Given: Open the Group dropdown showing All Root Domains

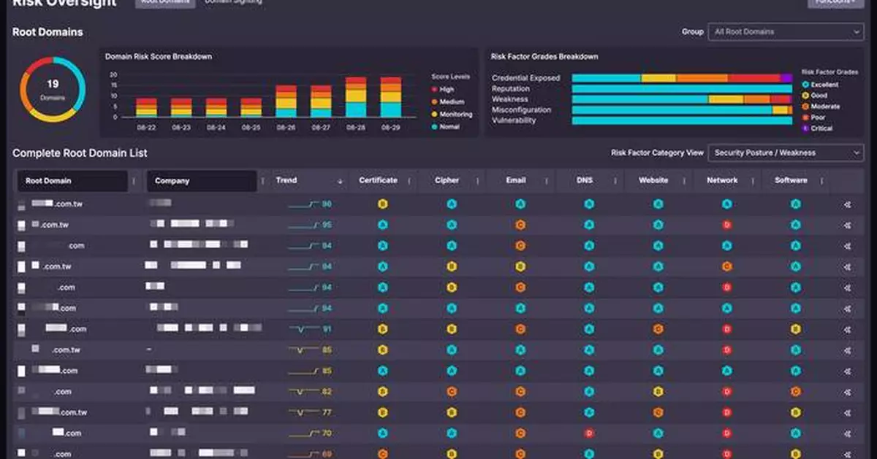Looking at the screenshot, I should click(x=786, y=32).
